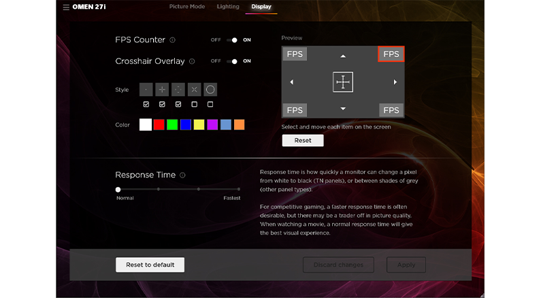Toggle the Crosshair Overlay switch
The image size is (541, 298).
coord(232,61)
